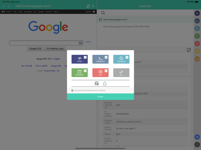Select the COOKIES export tile
201x150 pixels.
tap(121, 59)
